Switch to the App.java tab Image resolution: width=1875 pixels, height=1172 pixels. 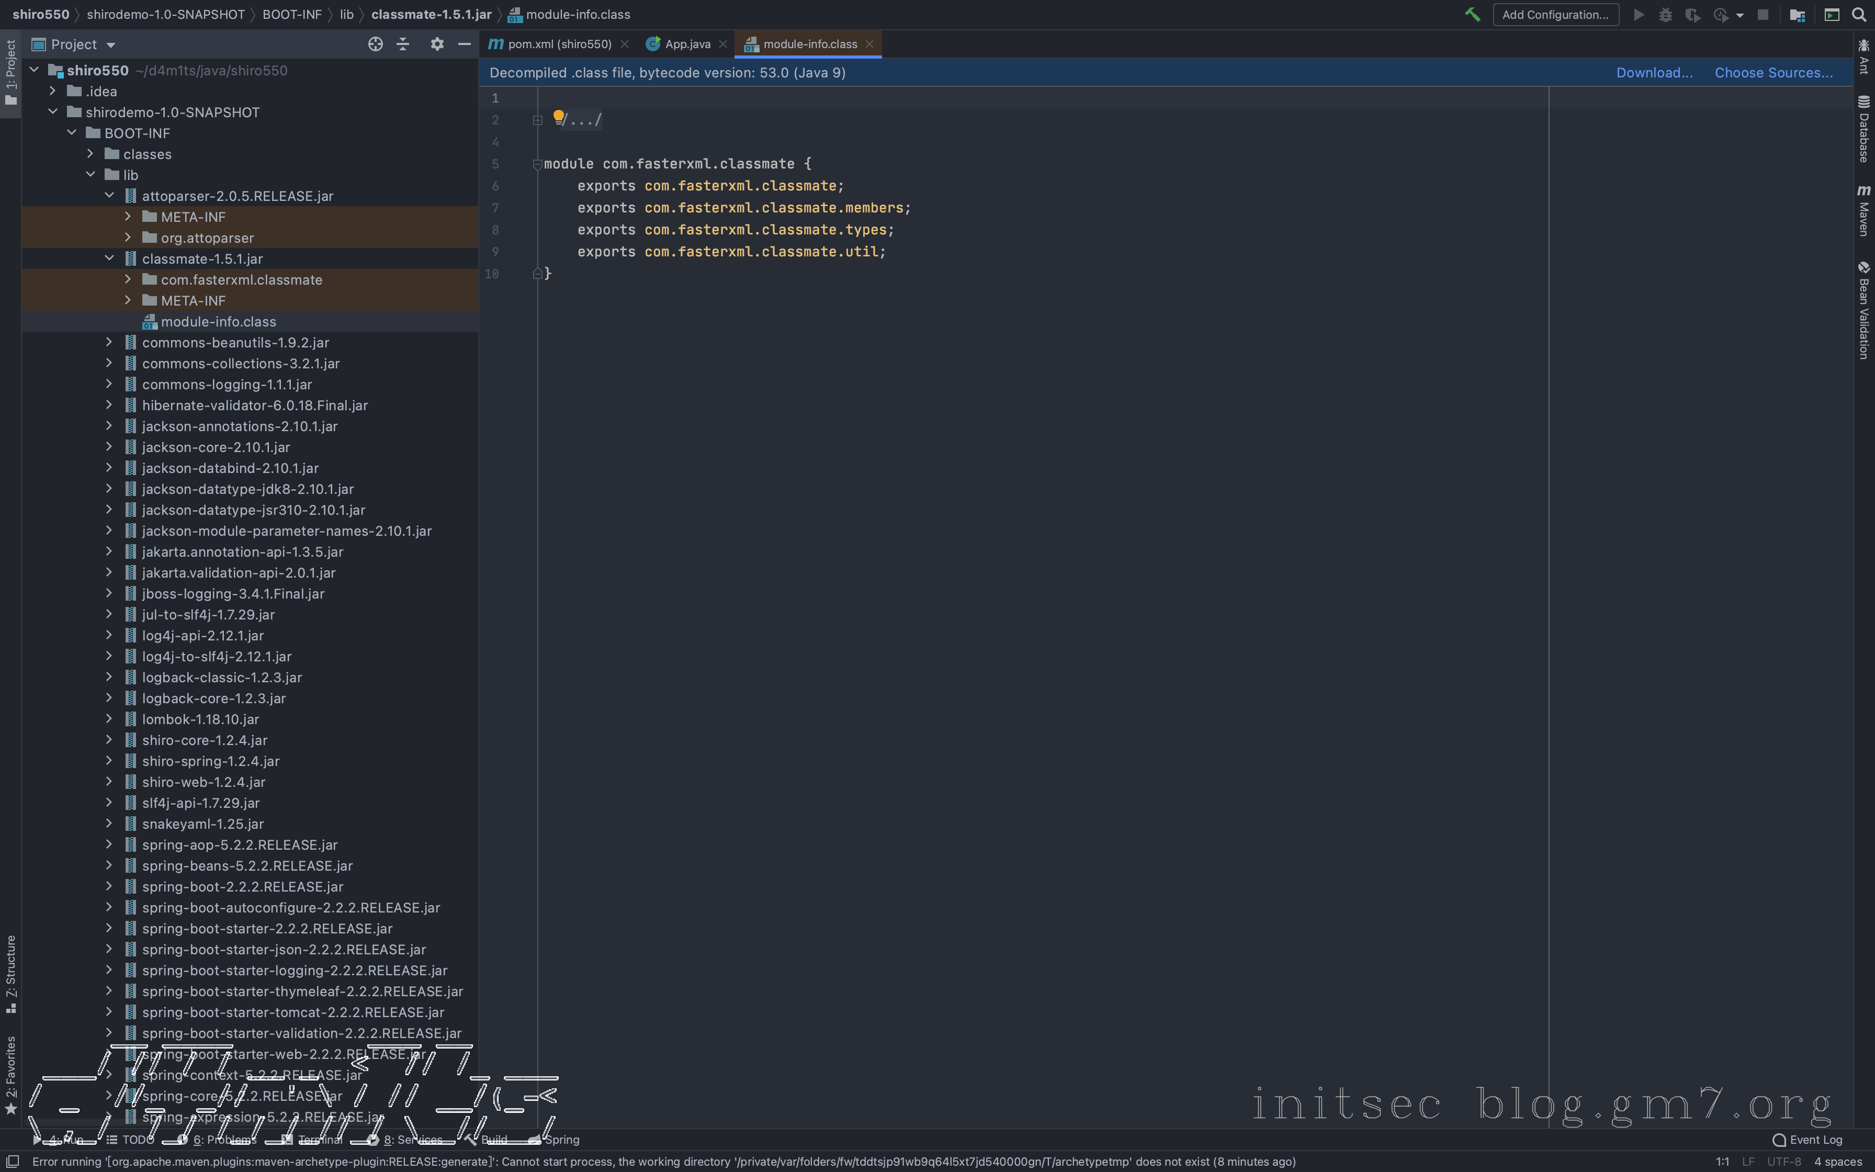tap(686, 44)
